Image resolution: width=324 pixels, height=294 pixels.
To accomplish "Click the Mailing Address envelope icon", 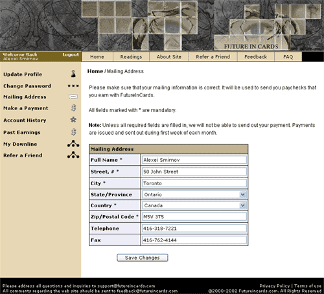I will tap(73, 96).
